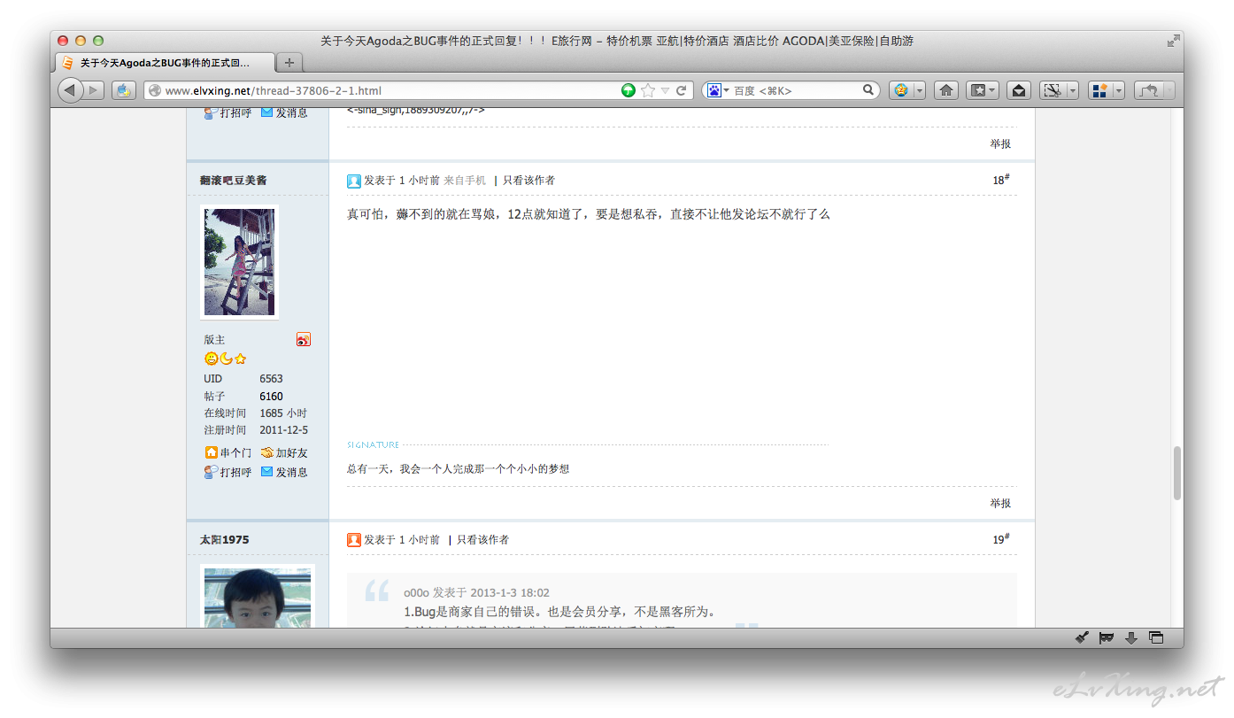Click the green go arrow in address bar
The image size is (1234, 718).
[x=629, y=90]
